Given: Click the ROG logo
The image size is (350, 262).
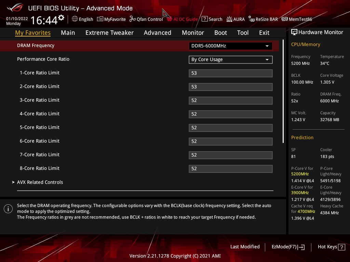Looking at the screenshot, I should (15, 8).
